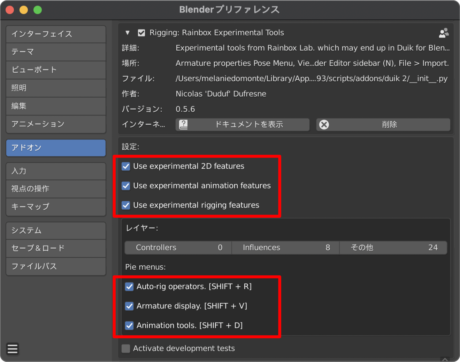Uncheck Auto-rig operators [SHIFT + R]
This screenshot has width=460, height=362.
point(129,287)
